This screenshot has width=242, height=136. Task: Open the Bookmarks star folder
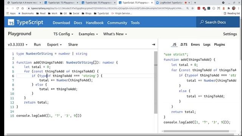[x=26, y=14]
